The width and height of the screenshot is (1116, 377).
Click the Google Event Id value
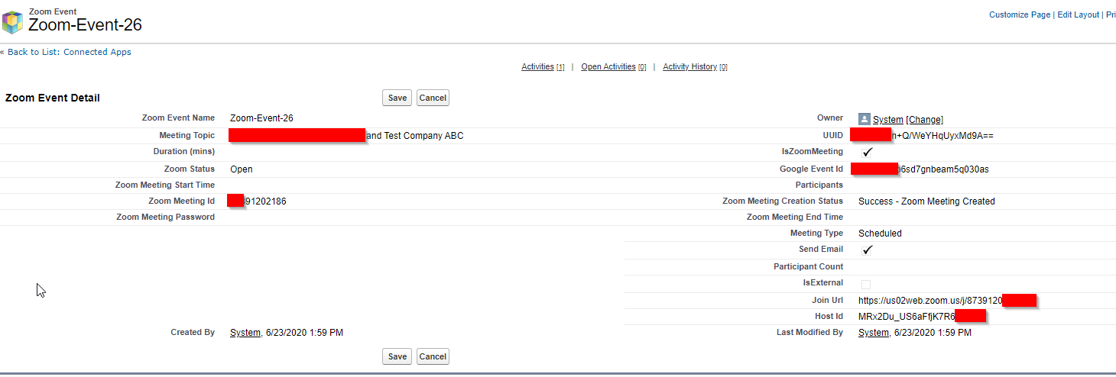tap(920, 169)
